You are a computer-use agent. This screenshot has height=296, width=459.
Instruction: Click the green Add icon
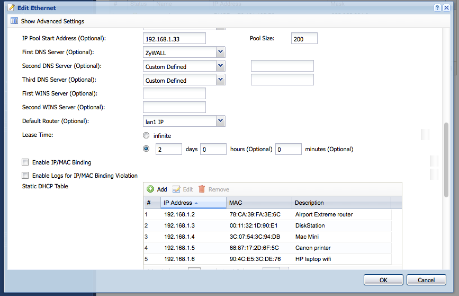tap(151, 189)
